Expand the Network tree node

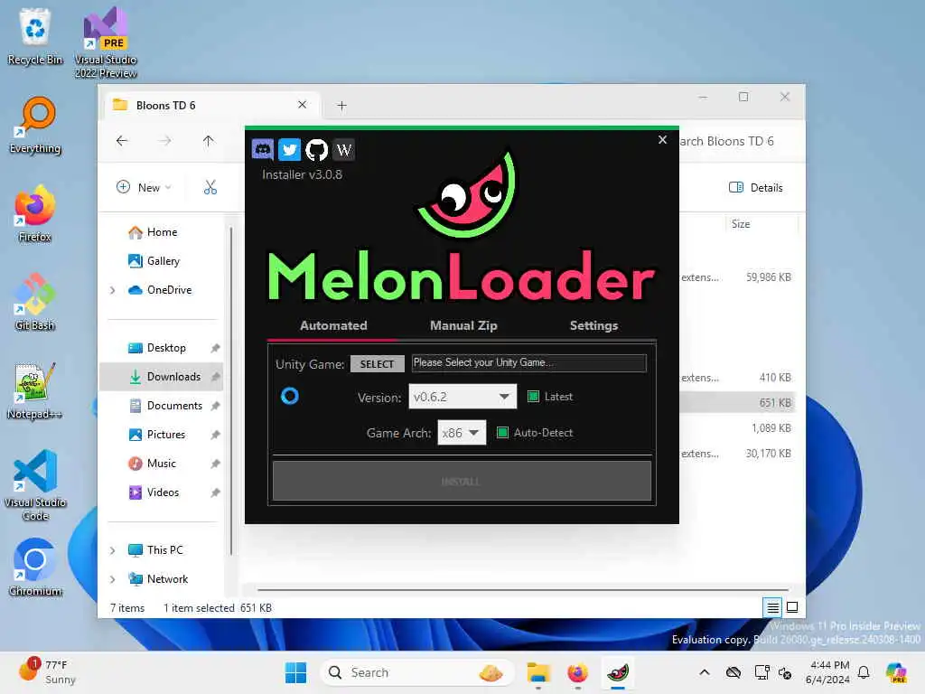(x=113, y=579)
